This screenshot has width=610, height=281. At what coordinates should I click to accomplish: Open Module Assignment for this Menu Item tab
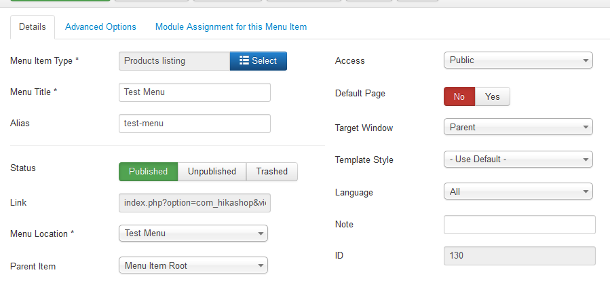point(231,27)
